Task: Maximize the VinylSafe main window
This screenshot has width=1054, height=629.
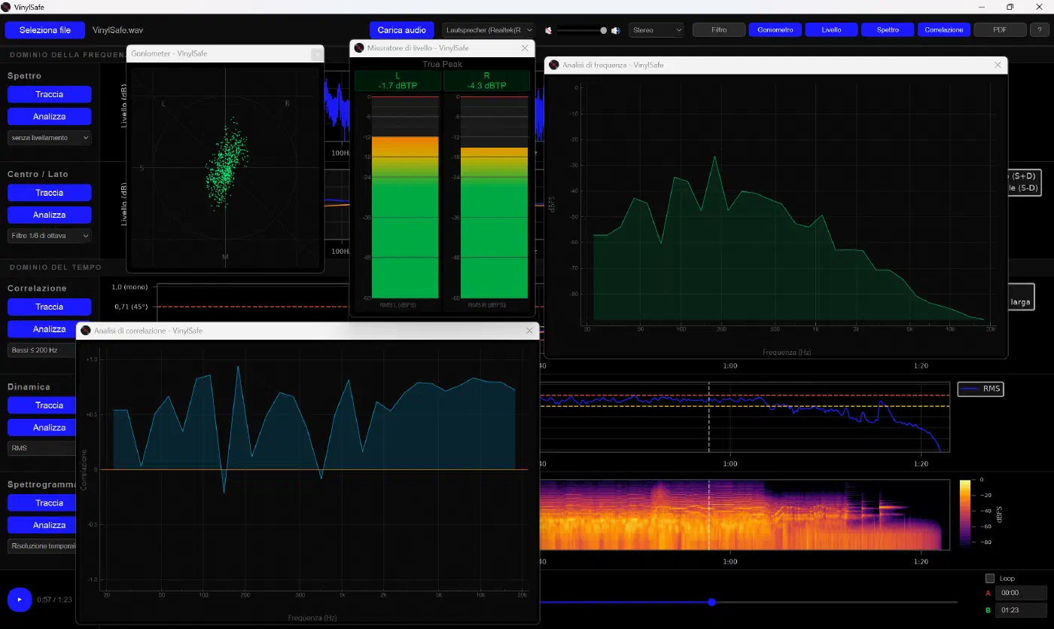Action: [1010, 7]
